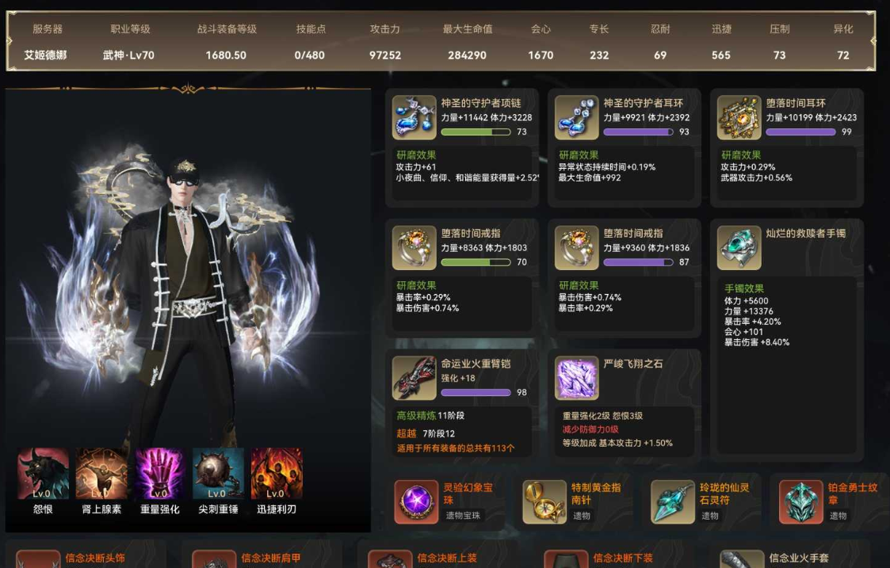The height and width of the screenshot is (568, 890).
Task: Select the 重量强化 purple hand icon
Action: (160, 474)
